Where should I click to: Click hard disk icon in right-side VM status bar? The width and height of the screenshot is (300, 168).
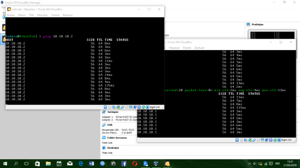pyautogui.click(x=237, y=140)
